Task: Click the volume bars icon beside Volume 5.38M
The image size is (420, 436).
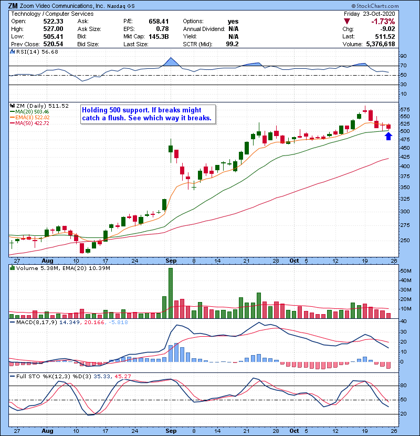Action: click(12, 268)
